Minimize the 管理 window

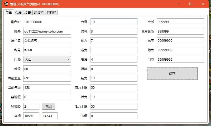(x=179, y=4)
